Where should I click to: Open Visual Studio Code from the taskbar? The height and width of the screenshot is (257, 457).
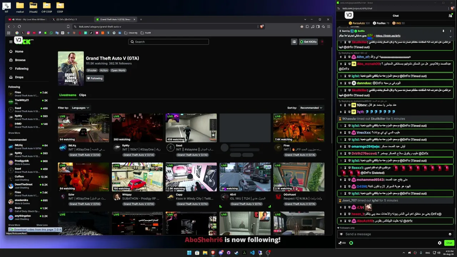[x=252, y=253]
